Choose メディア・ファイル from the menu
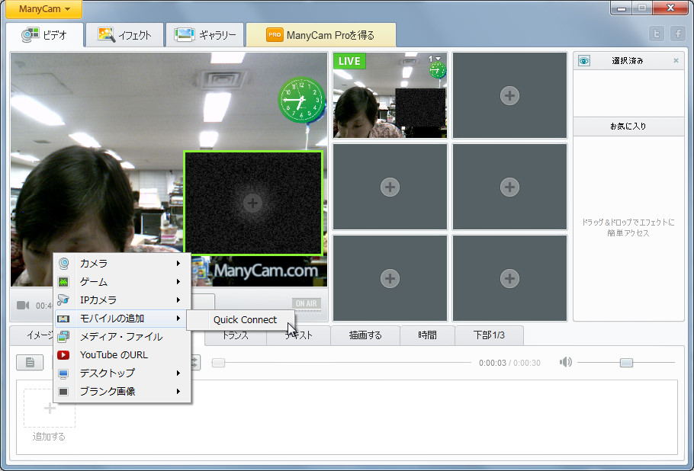The image size is (694, 471). click(x=122, y=337)
